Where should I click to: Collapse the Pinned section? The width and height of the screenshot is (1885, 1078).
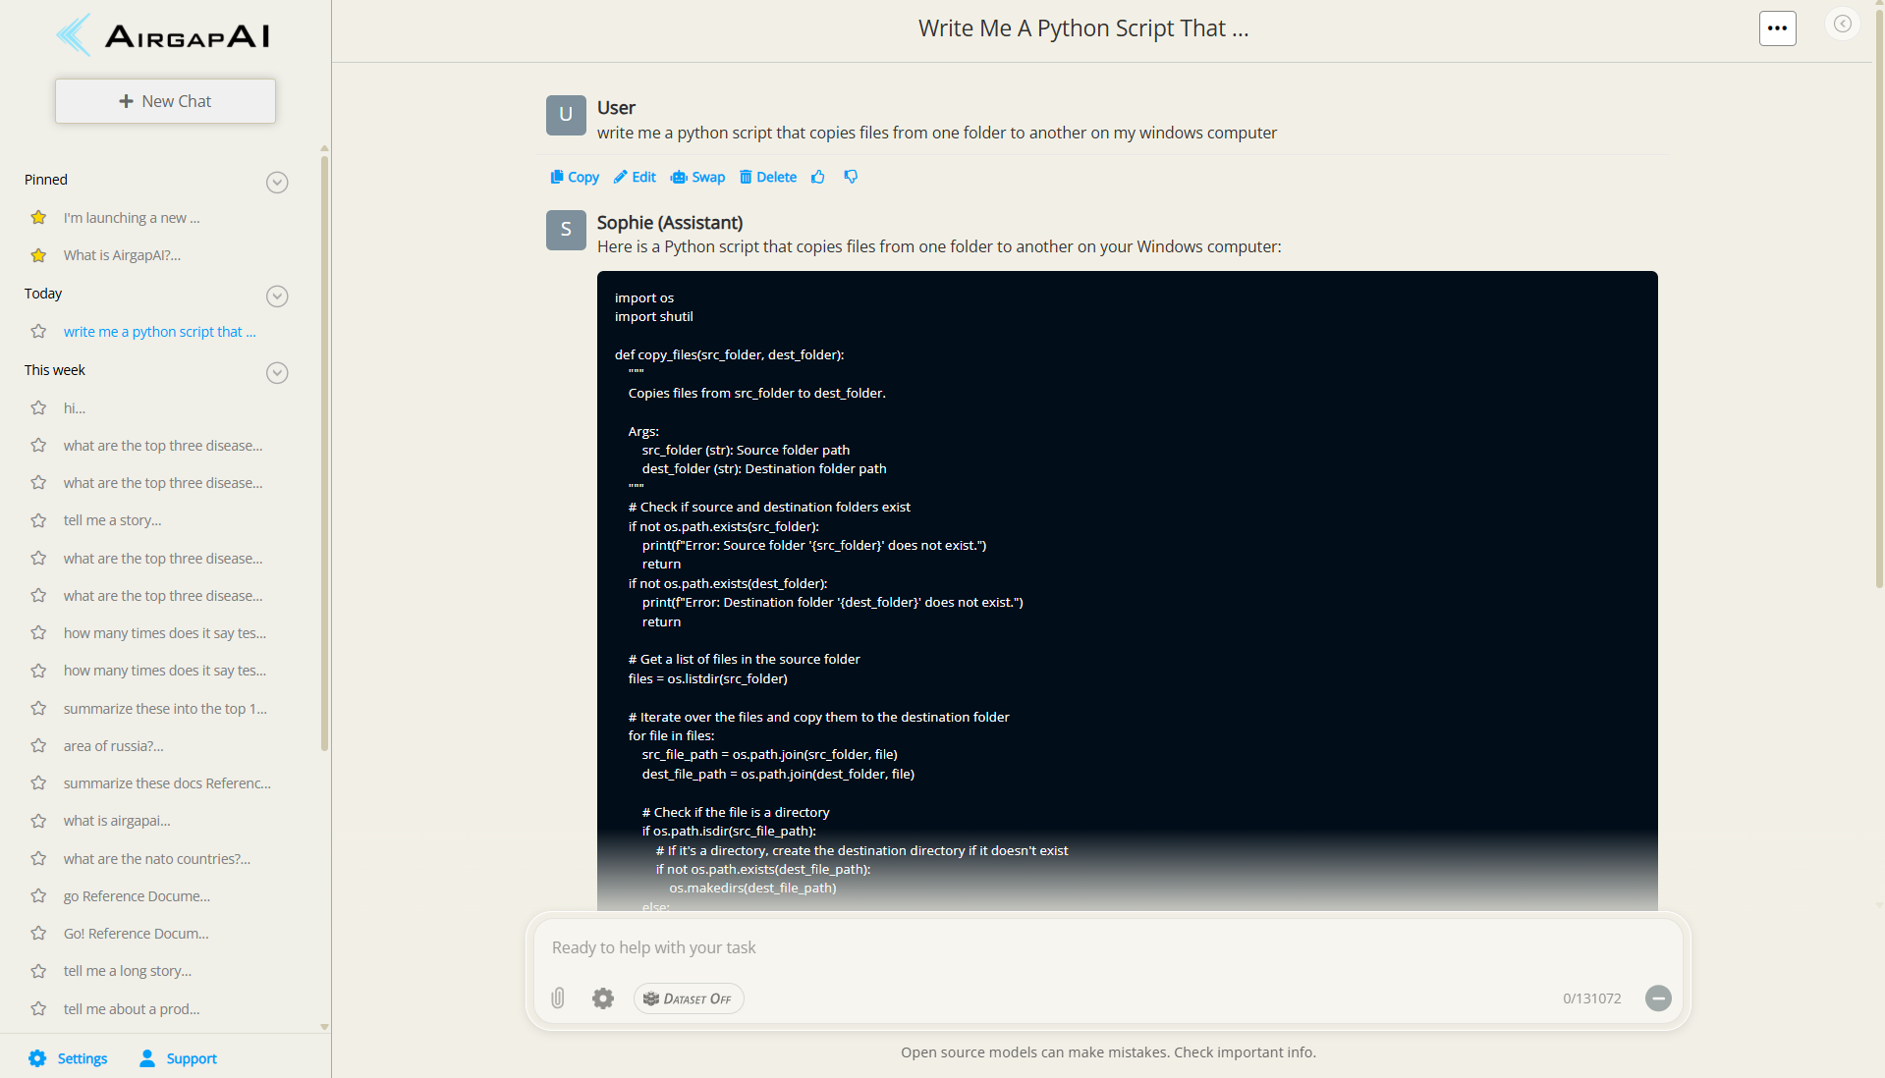277,183
